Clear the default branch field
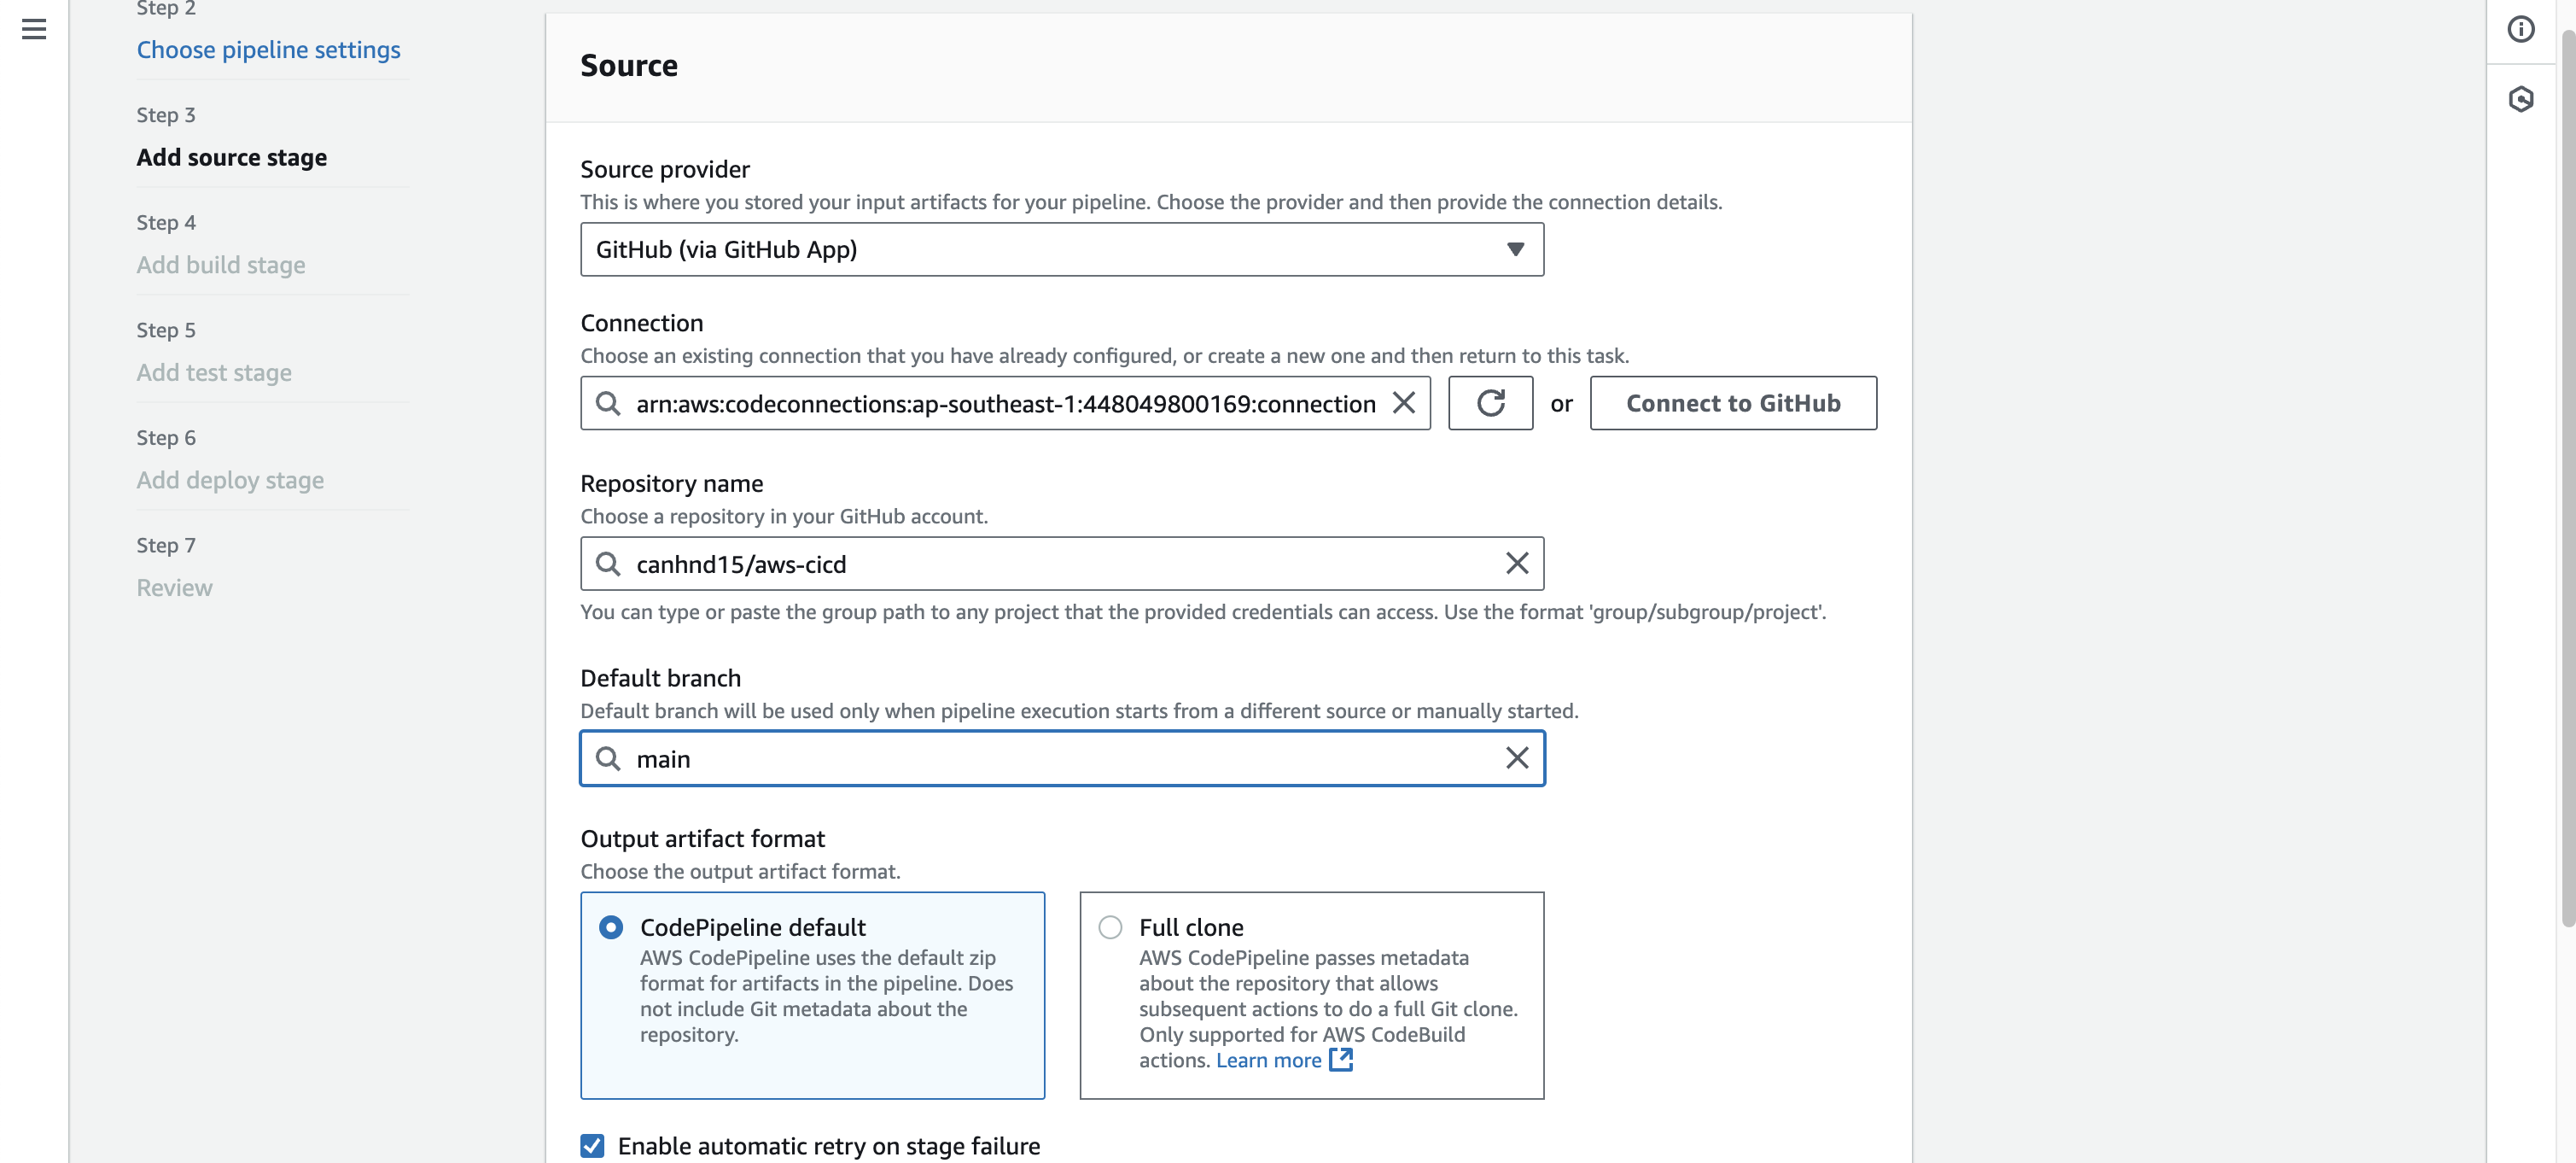 click(x=1516, y=759)
